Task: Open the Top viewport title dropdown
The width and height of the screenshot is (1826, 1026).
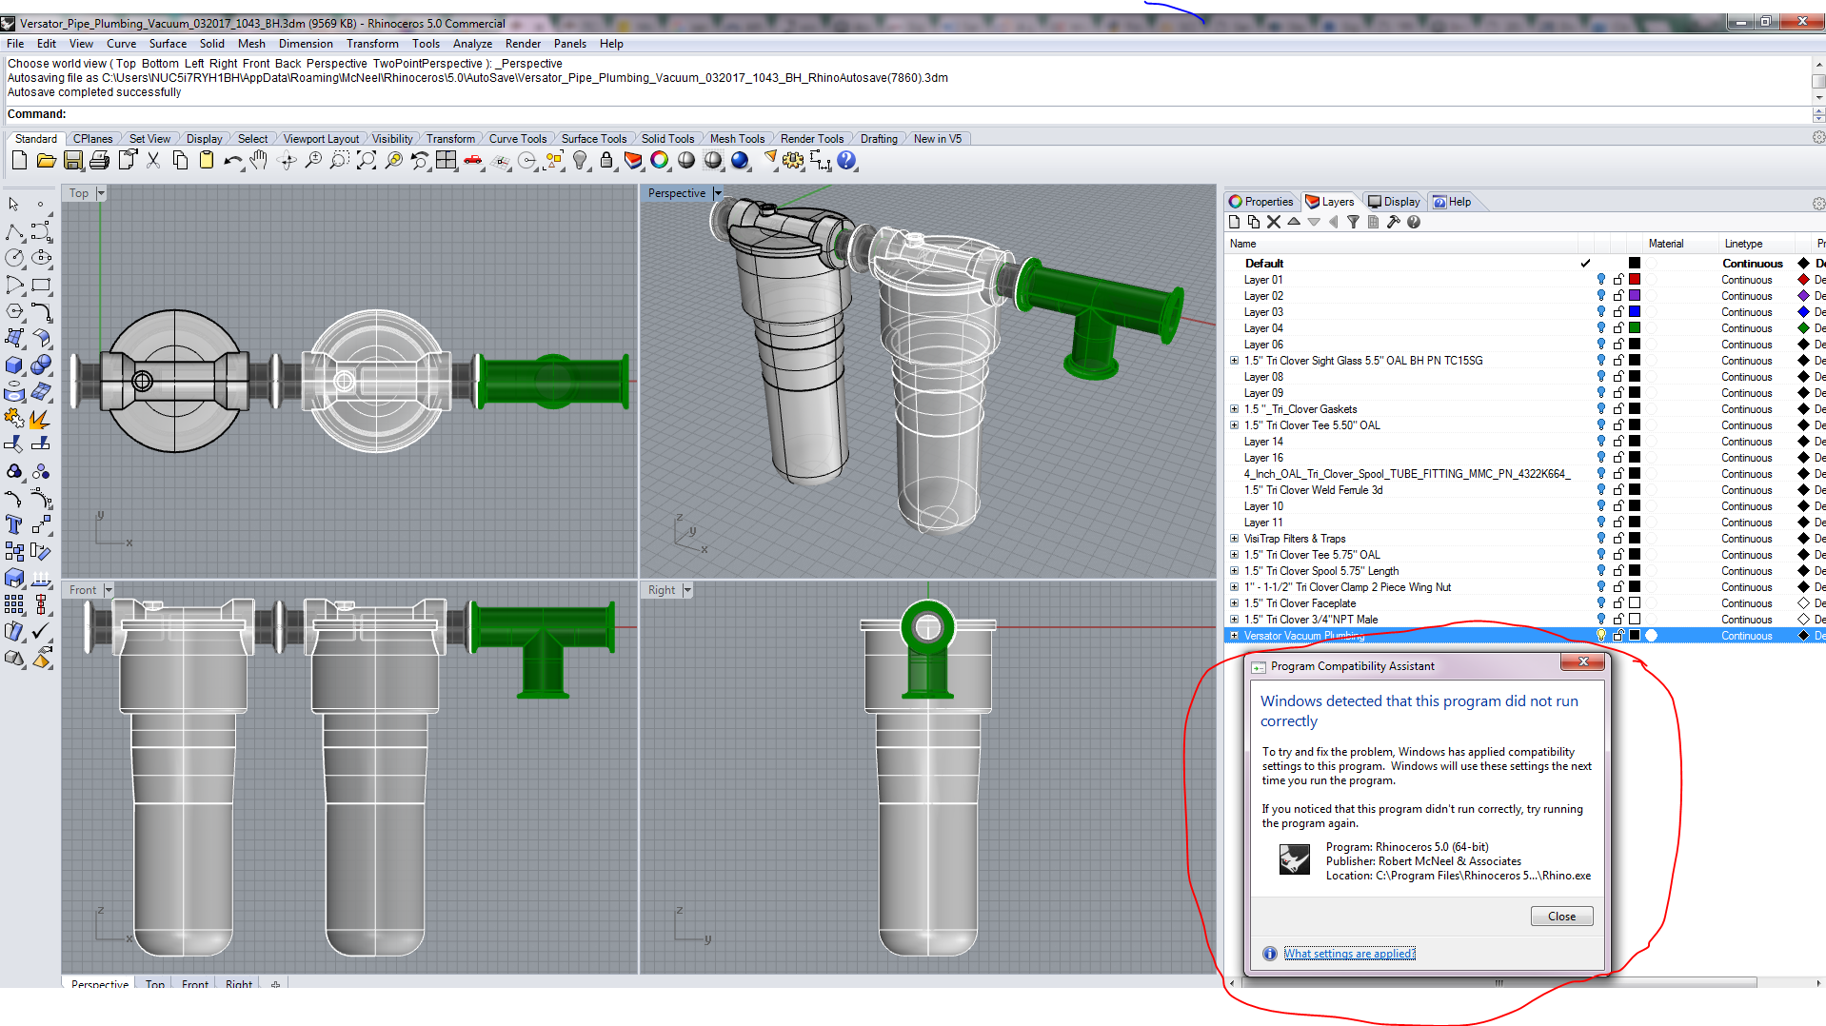Action: click(x=101, y=193)
